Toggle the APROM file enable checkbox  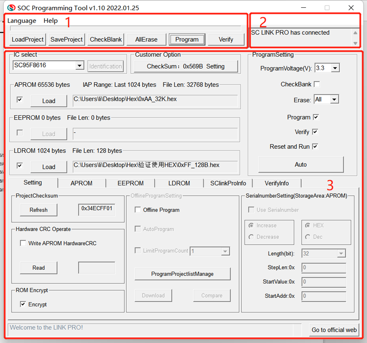pos(20,100)
